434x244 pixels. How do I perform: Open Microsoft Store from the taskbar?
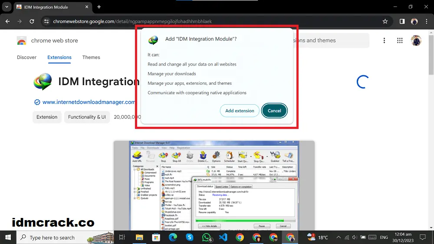[156, 237]
